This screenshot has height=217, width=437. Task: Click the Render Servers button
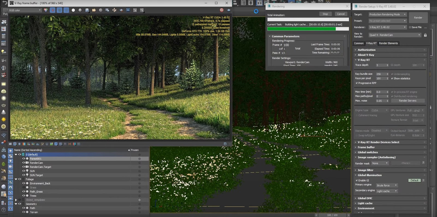pyautogui.click(x=408, y=101)
